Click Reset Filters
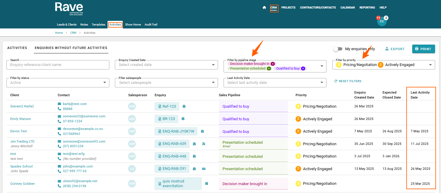 click(x=348, y=81)
